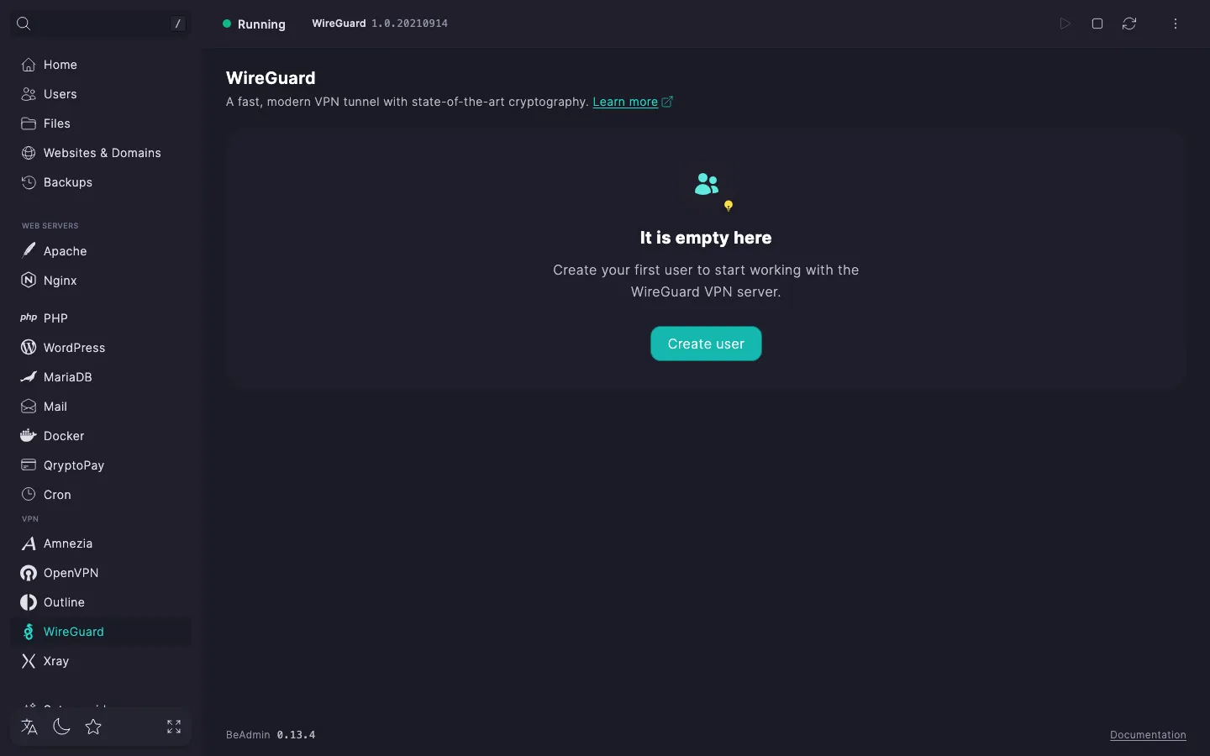
Task: Click the Amnezia A icon
Action: (x=29, y=543)
